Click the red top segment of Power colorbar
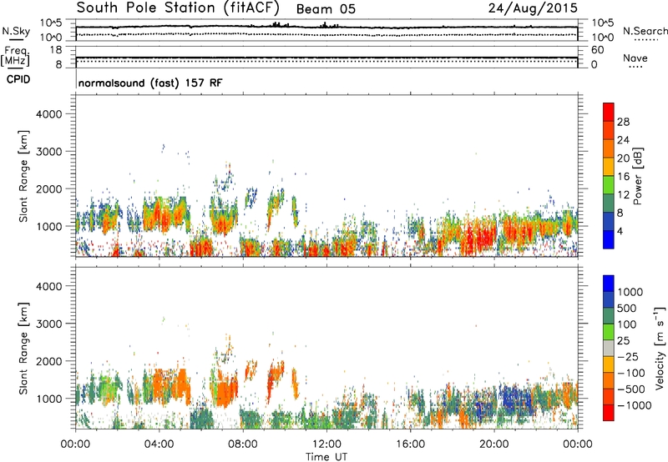Viewport: 668px width, 462px height. (609, 112)
